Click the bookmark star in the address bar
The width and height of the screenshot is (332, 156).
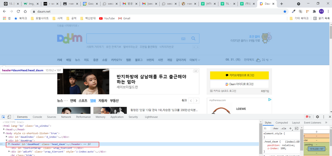click(285, 11)
